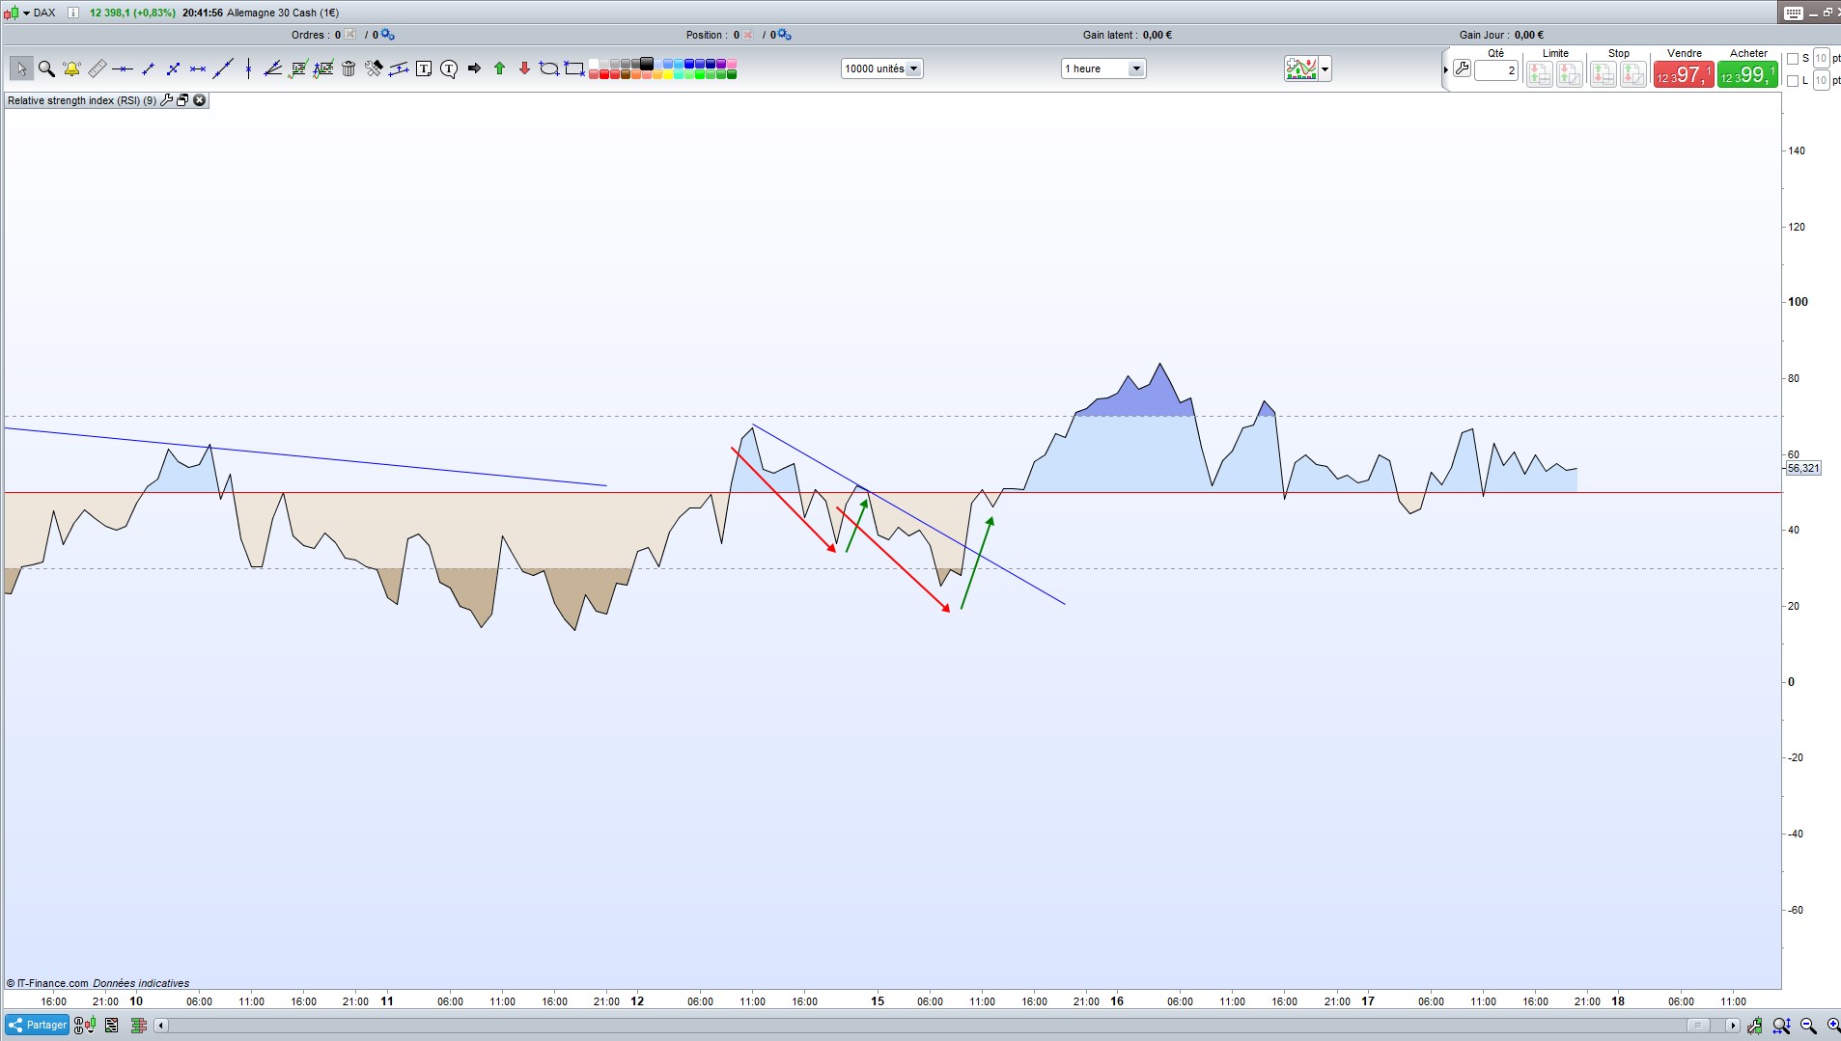Pick the pink color swatch
The image size is (1841, 1041).
point(732,64)
